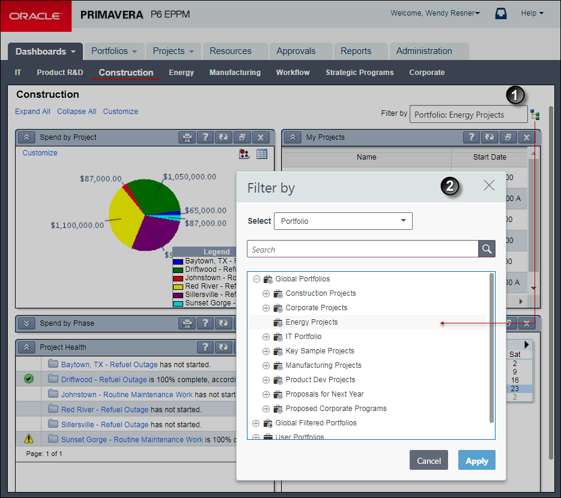This screenshot has width=561, height=498.
Task: Click the Search field in Filter by dialog
Action: tap(362, 249)
